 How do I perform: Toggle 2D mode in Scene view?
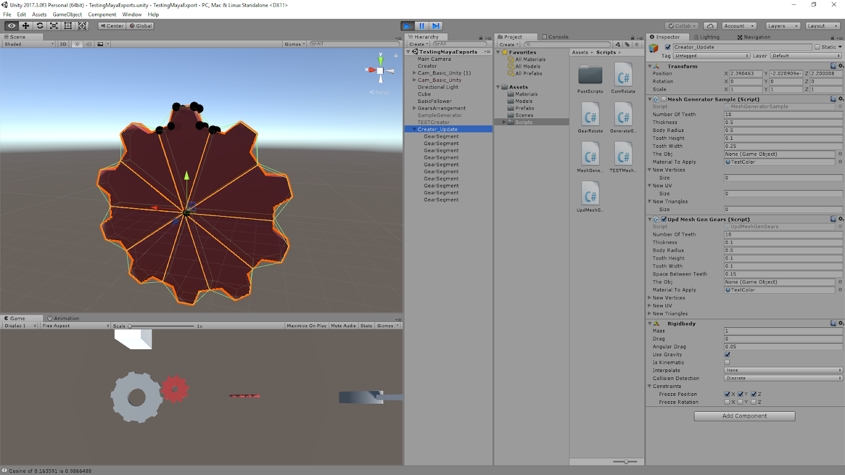(x=63, y=44)
